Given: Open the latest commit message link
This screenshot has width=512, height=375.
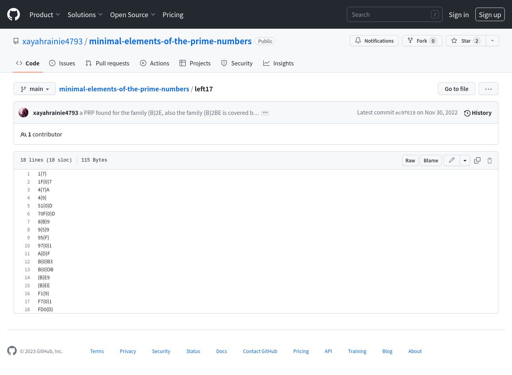Looking at the screenshot, I should [169, 112].
